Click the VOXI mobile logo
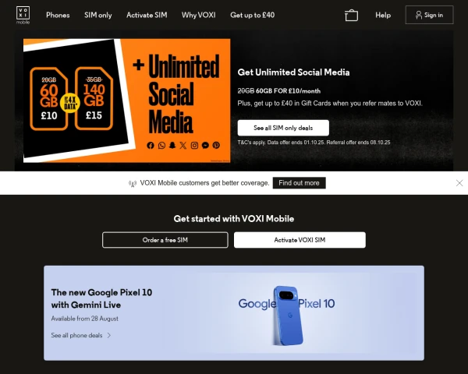 click(x=23, y=15)
